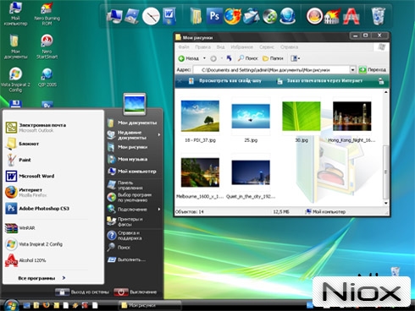
Task: Open the mail envelope icon in the top dock
Action: pos(252,16)
